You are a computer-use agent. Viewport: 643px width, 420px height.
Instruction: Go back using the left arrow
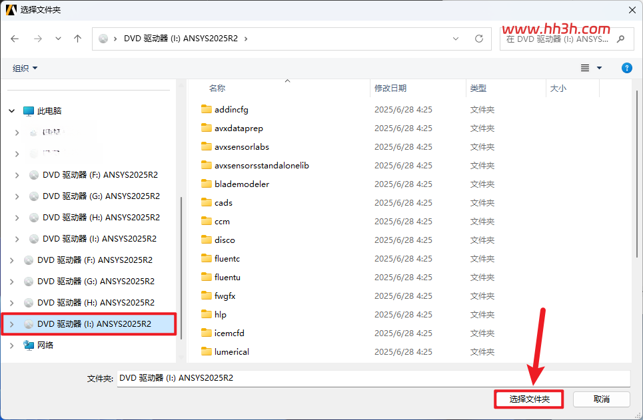[15, 39]
